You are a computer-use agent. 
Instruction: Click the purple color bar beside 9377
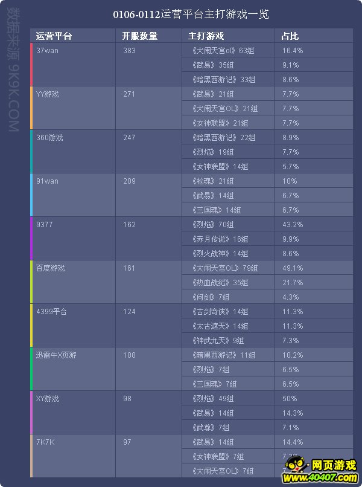coord(31,238)
